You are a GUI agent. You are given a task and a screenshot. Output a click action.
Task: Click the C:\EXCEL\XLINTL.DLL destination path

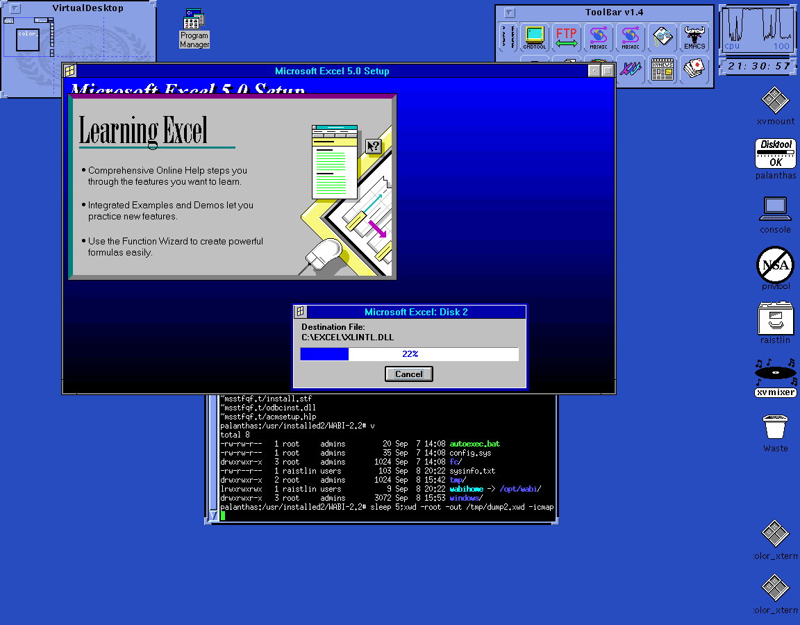click(347, 337)
